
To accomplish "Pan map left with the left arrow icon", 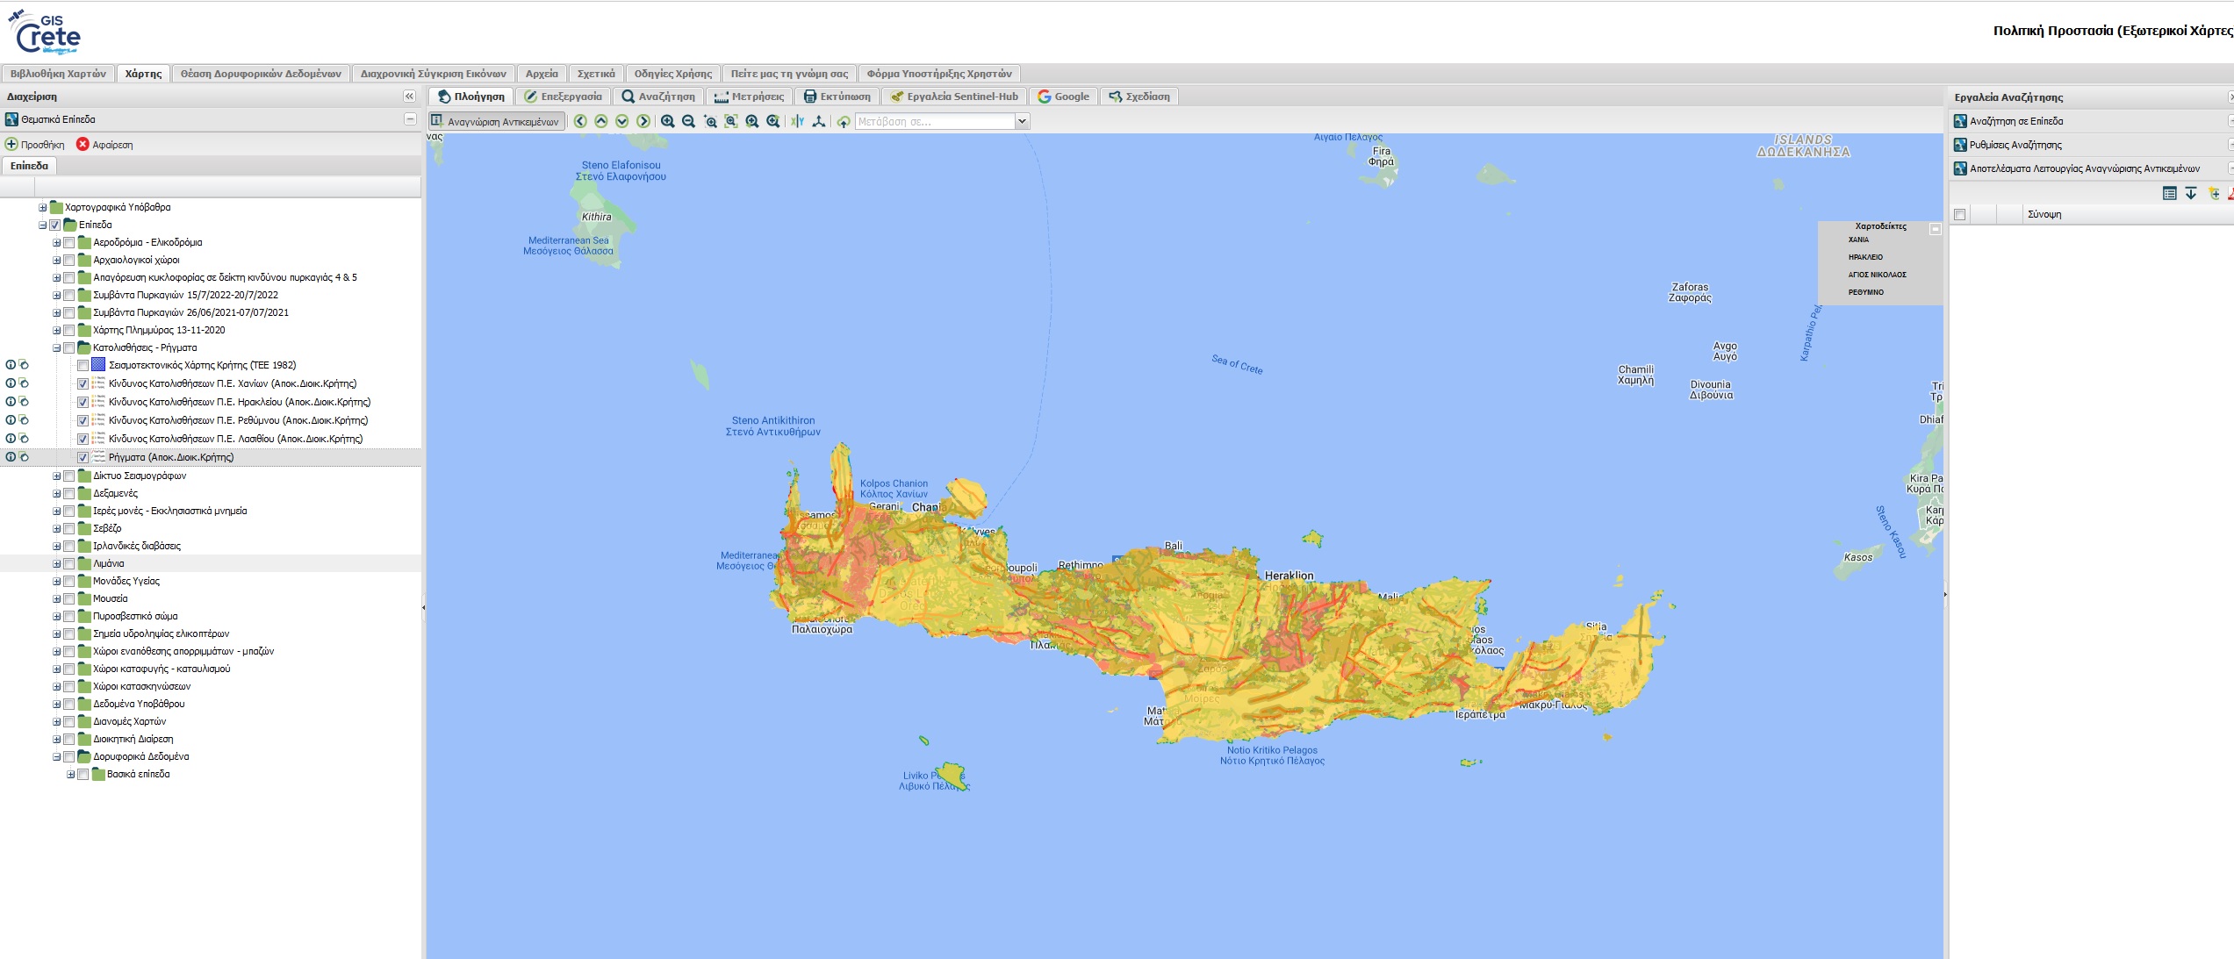I will (580, 121).
